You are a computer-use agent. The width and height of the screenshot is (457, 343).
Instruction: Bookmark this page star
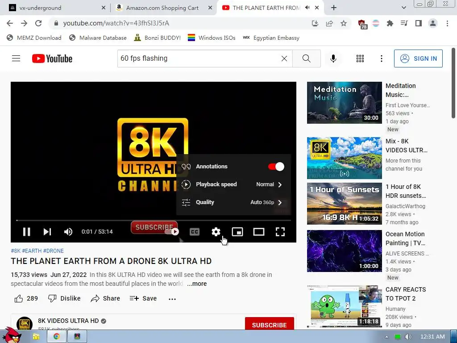[x=344, y=23]
